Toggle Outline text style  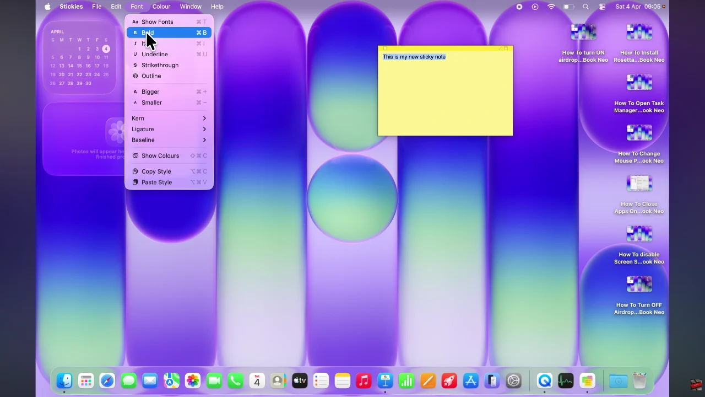click(x=151, y=76)
